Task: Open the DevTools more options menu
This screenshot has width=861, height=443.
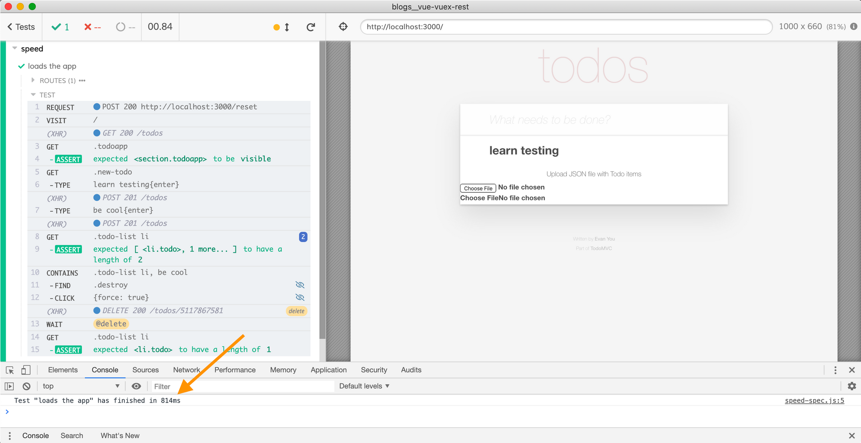Action: pos(835,370)
